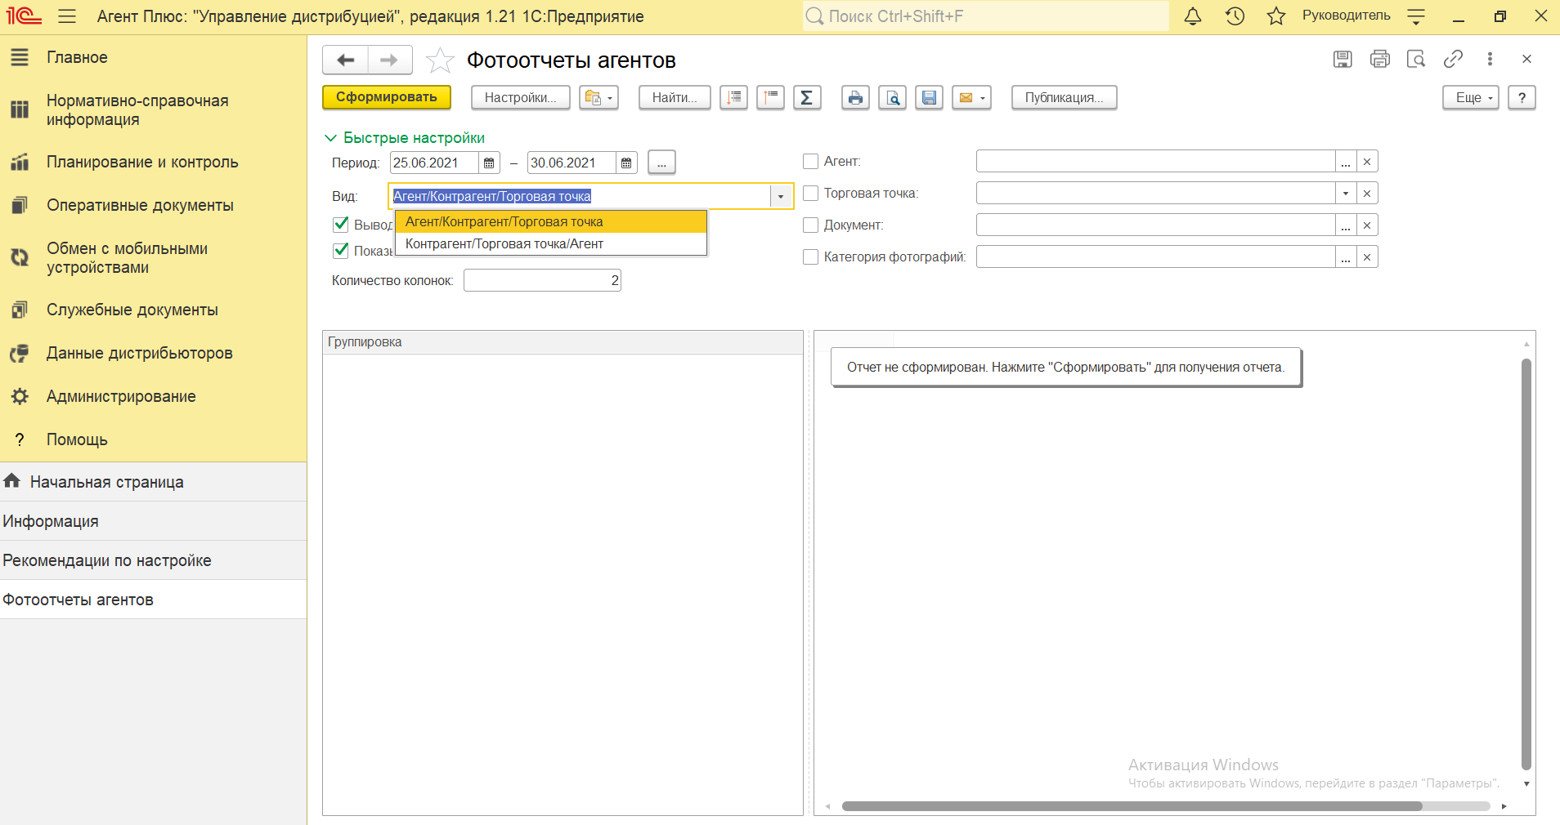Open print preview icon
The width and height of the screenshot is (1560, 825).
click(x=892, y=97)
